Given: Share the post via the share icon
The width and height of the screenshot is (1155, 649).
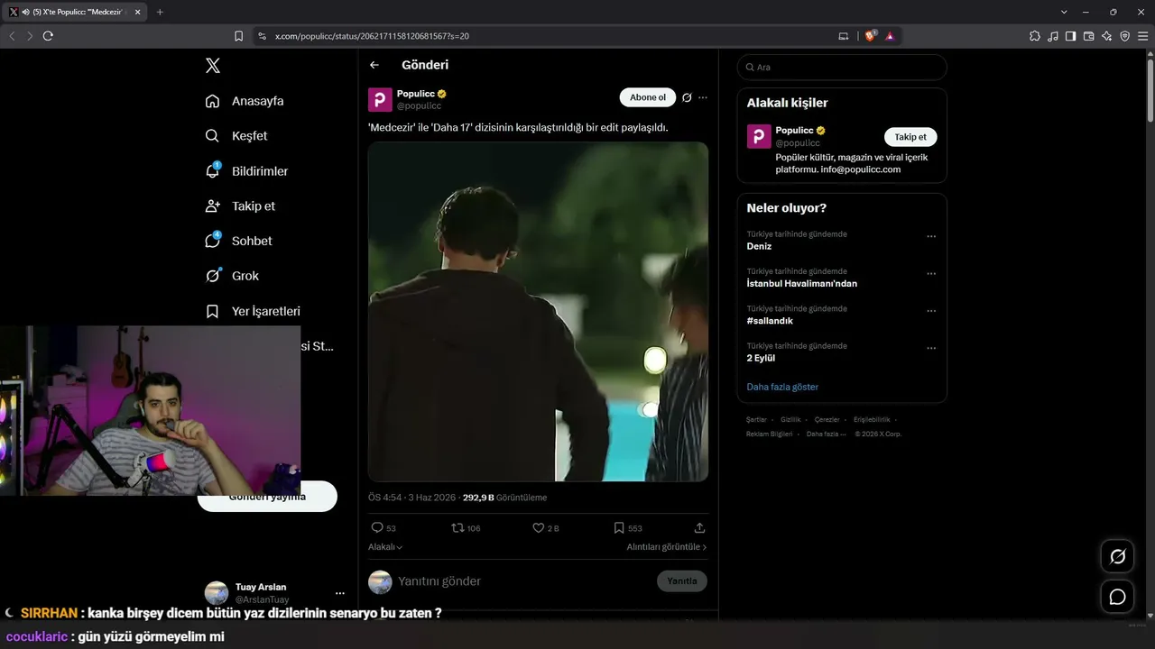Looking at the screenshot, I should tap(699, 528).
